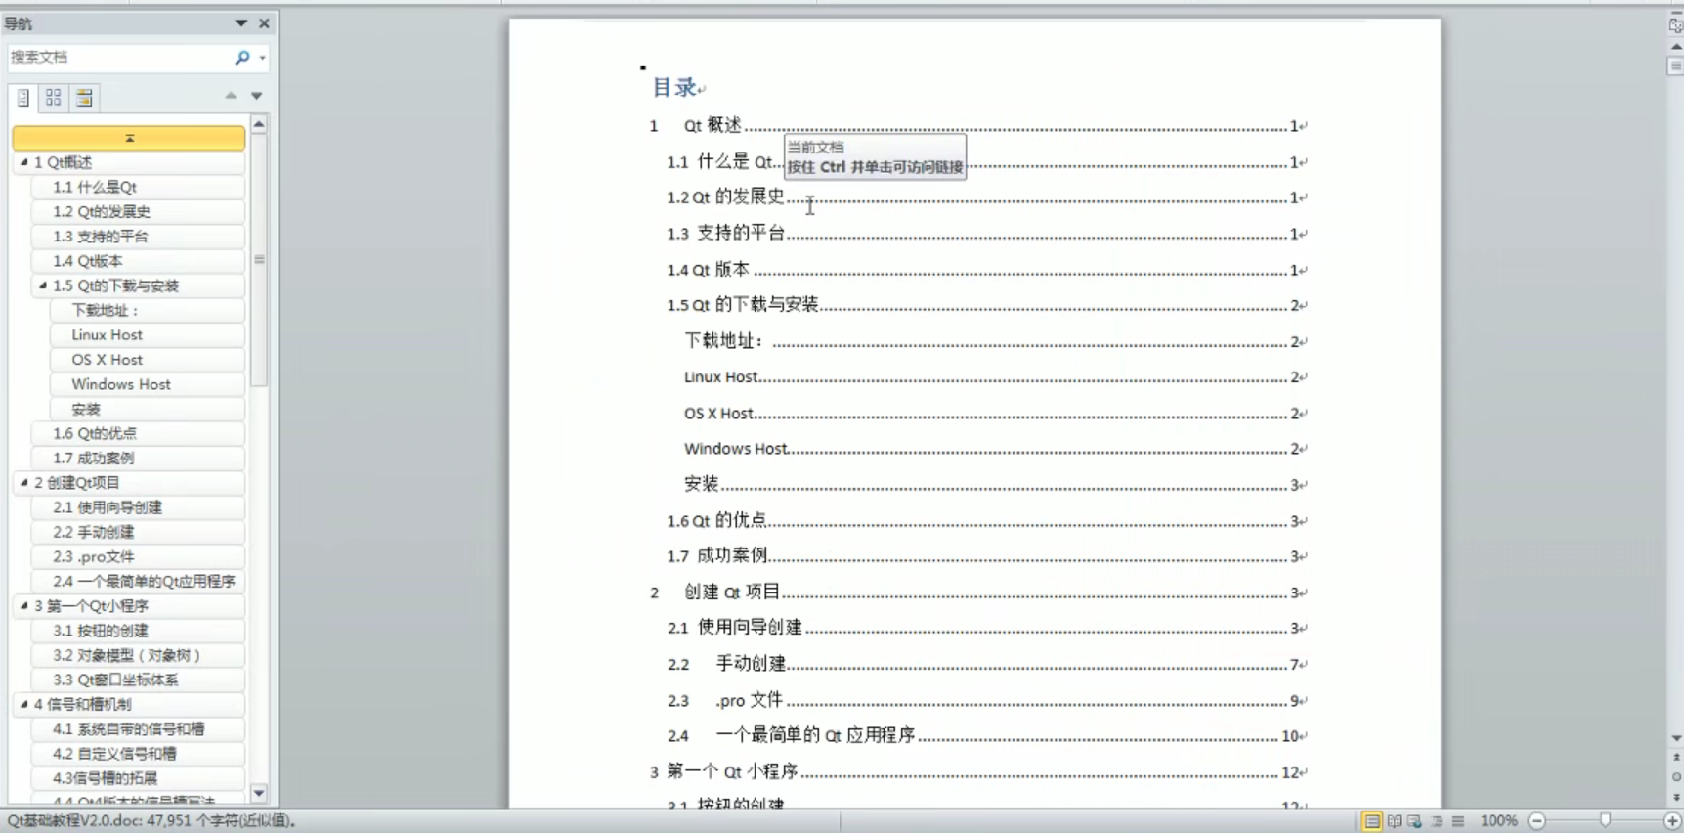This screenshot has height=833, width=1684.
Task: Close the Navigation pane
Action: click(264, 22)
